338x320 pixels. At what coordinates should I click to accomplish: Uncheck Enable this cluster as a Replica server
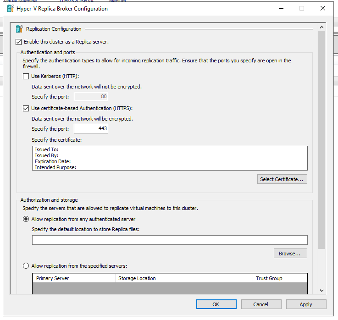(18, 42)
